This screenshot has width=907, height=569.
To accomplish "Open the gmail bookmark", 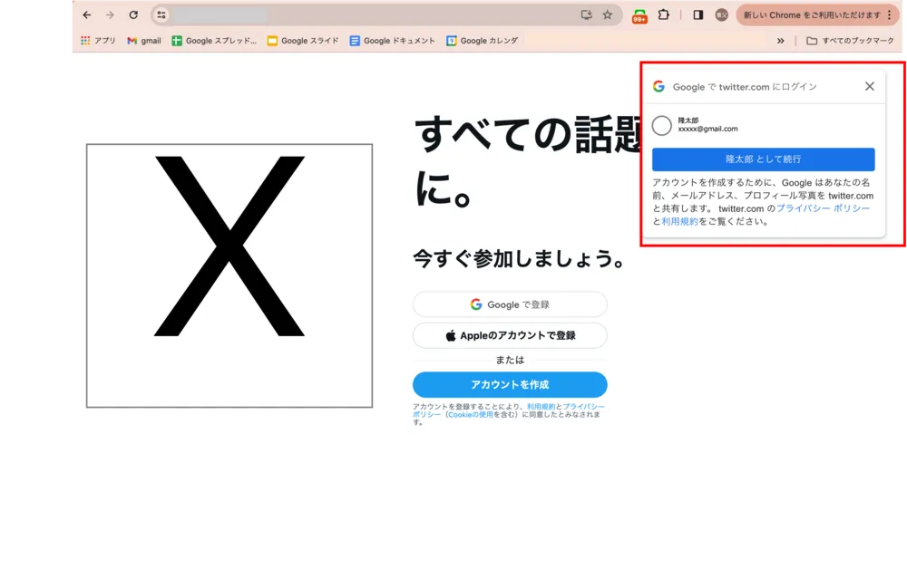I will [144, 41].
